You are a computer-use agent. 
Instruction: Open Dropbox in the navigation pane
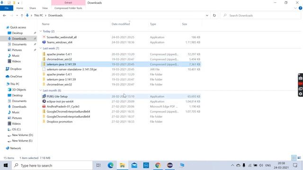pyautogui.click(x=16, y=69)
